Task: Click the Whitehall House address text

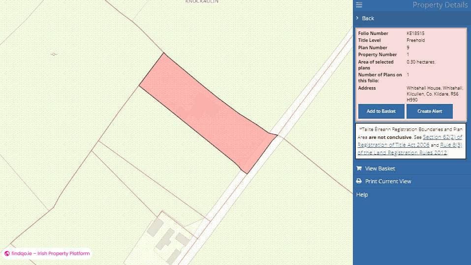Action: (435, 94)
